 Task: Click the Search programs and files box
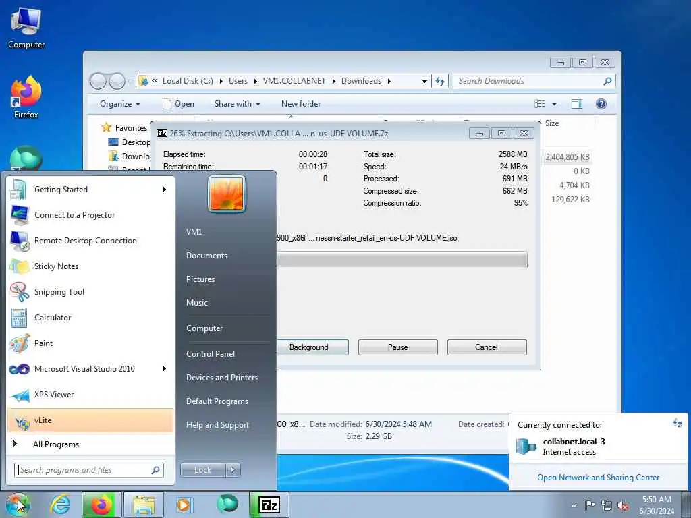click(x=88, y=470)
